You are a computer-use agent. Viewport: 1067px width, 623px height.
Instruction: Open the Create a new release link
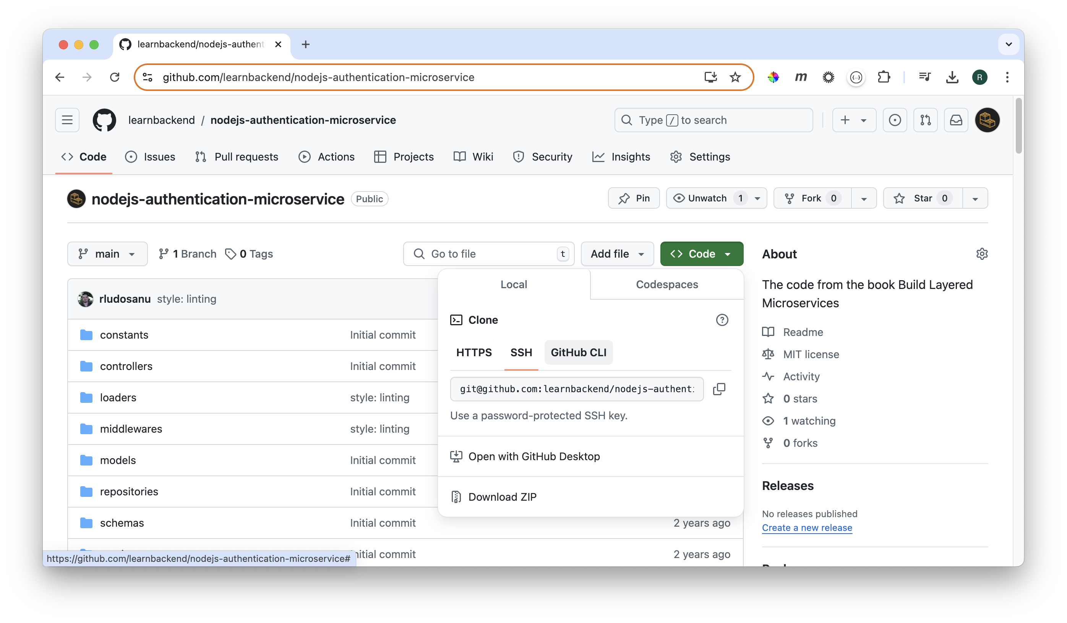tap(807, 528)
